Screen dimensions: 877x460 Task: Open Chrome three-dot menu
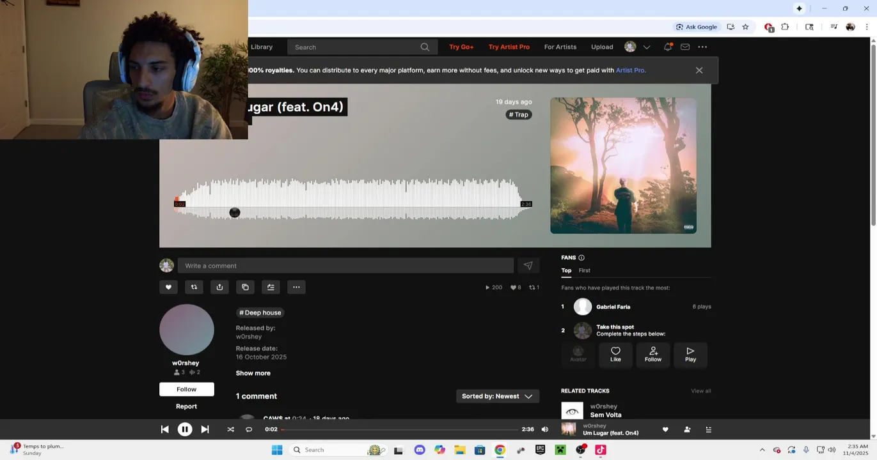tap(867, 27)
